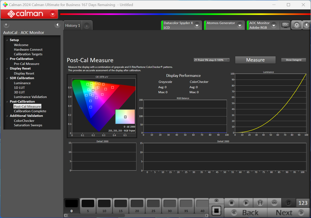The width and height of the screenshot is (311, 218).
Task: Select the 25 percent grayscale patch
Action: (x=153, y=206)
